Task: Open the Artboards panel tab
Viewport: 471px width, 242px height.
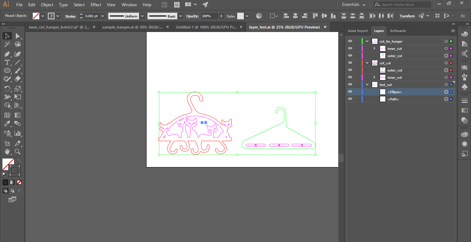Action: 398,31
